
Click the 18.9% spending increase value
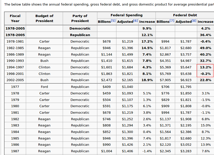pos(147,80)
